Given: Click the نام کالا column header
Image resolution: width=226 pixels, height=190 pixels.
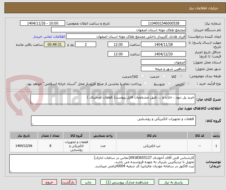Looking at the screenshot, I should pyautogui.click(x=152, y=136).
